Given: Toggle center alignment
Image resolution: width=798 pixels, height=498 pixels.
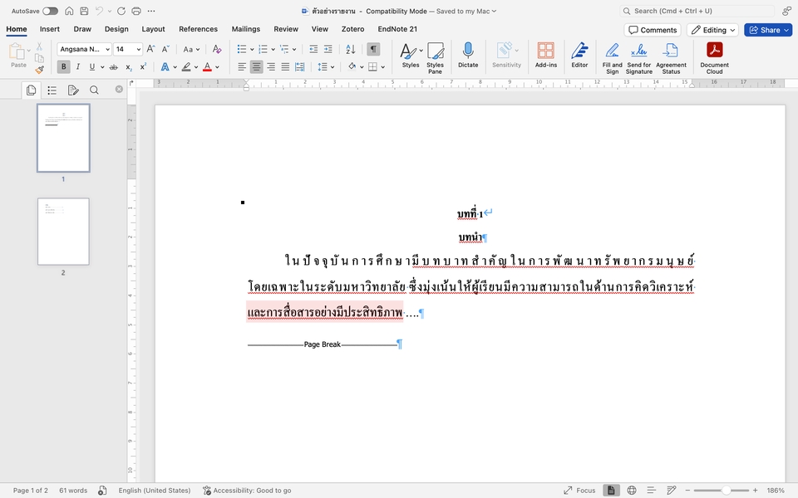Looking at the screenshot, I should pyautogui.click(x=257, y=66).
